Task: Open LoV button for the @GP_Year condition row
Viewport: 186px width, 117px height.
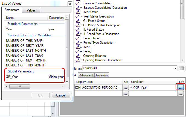Action: coord(181,87)
